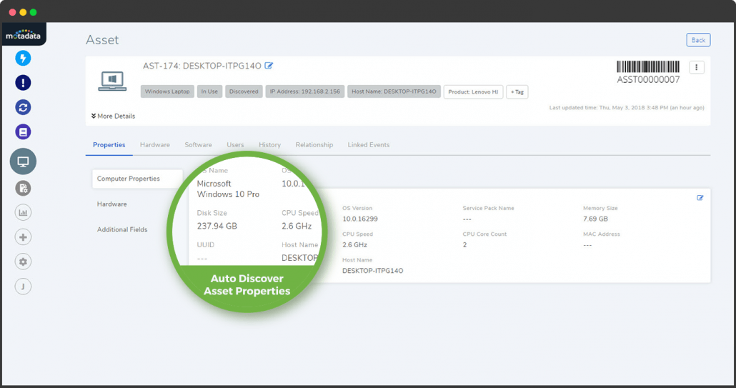Open the settings gear sidebar icon
The height and width of the screenshot is (388, 736).
click(x=23, y=262)
